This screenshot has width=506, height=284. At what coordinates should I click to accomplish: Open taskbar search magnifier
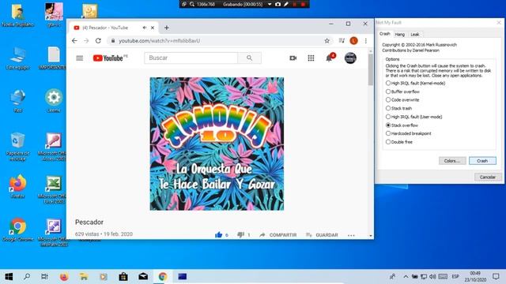27,277
